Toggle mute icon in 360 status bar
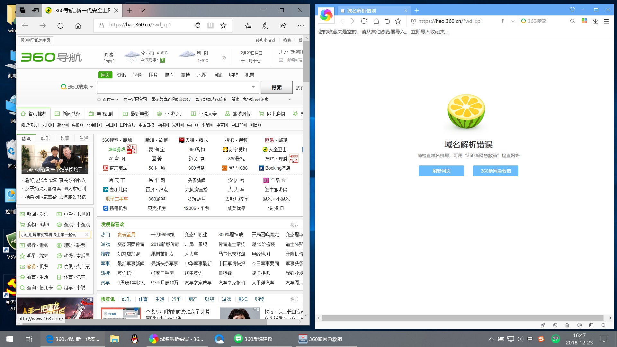Viewport: 617px width, 347px height. click(579, 325)
